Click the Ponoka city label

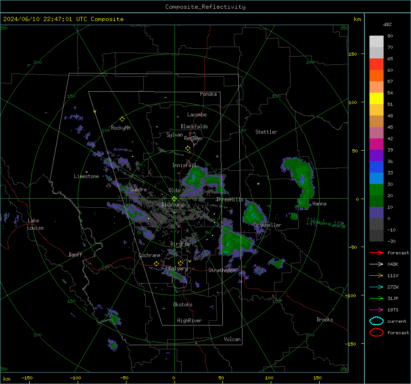208,94
